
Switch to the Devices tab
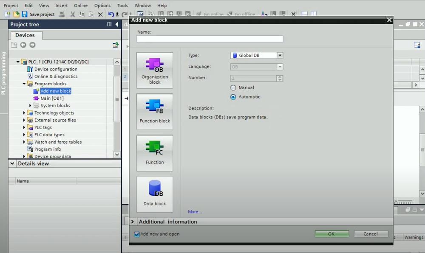pyautogui.click(x=26, y=35)
